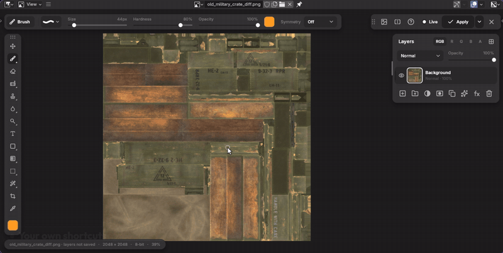
Task: Add a new layer in Layers panel
Action: [402, 94]
